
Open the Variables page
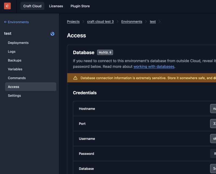point(15,69)
